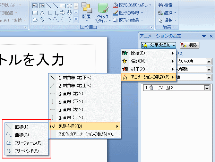Viewport: 215px width, 162px height.
Task: Pick the elbow connector shape
Action: pyautogui.click(x=49, y=13)
